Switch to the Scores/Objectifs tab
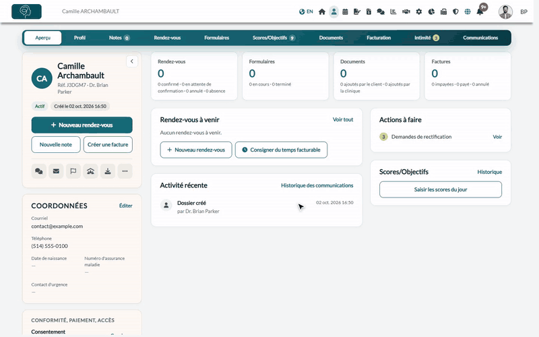Screen dimensions: 539x337 (x=274, y=38)
